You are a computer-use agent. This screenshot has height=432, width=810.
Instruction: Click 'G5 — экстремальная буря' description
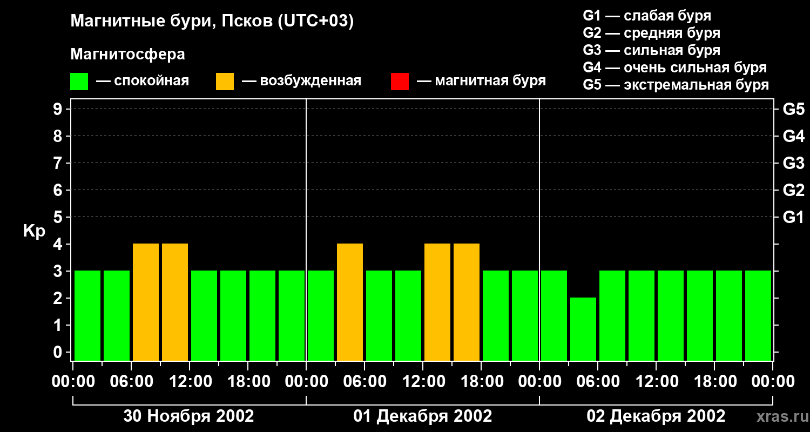[676, 85]
